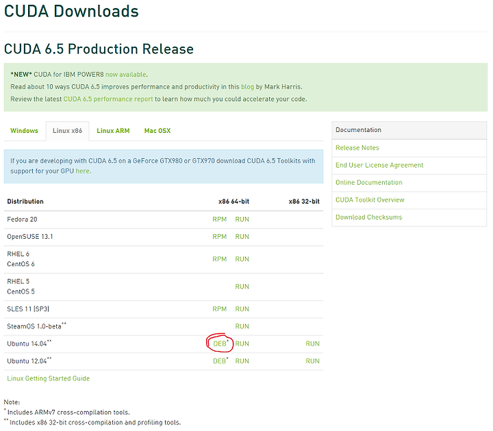Download SLES 11 (SP3) RUN installer
493x431 pixels.
click(x=242, y=309)
